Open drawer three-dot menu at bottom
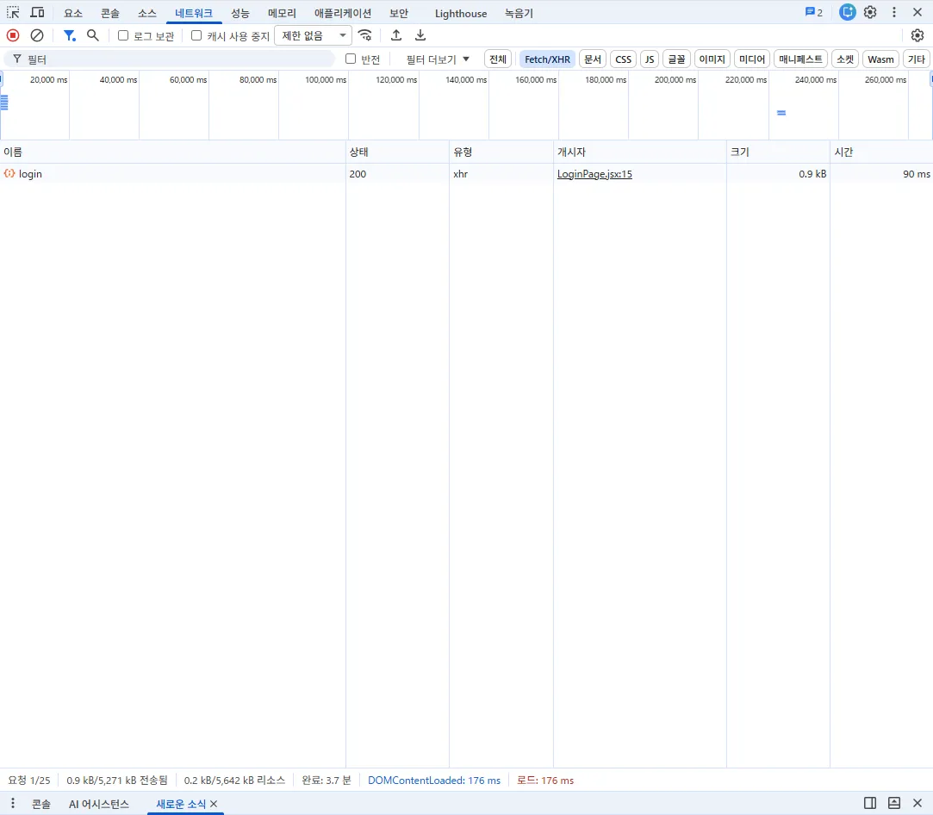 pos(13,804)
